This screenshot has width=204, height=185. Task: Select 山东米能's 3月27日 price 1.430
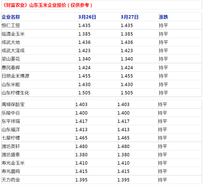(x=127, y=84)
